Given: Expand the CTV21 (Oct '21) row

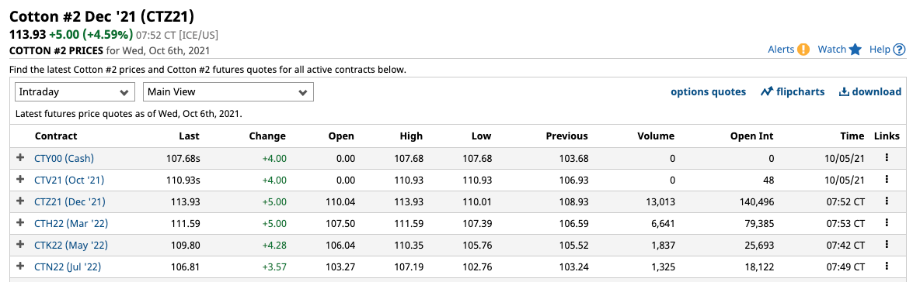Looking at the screenshot, I should tap(20, 180).
